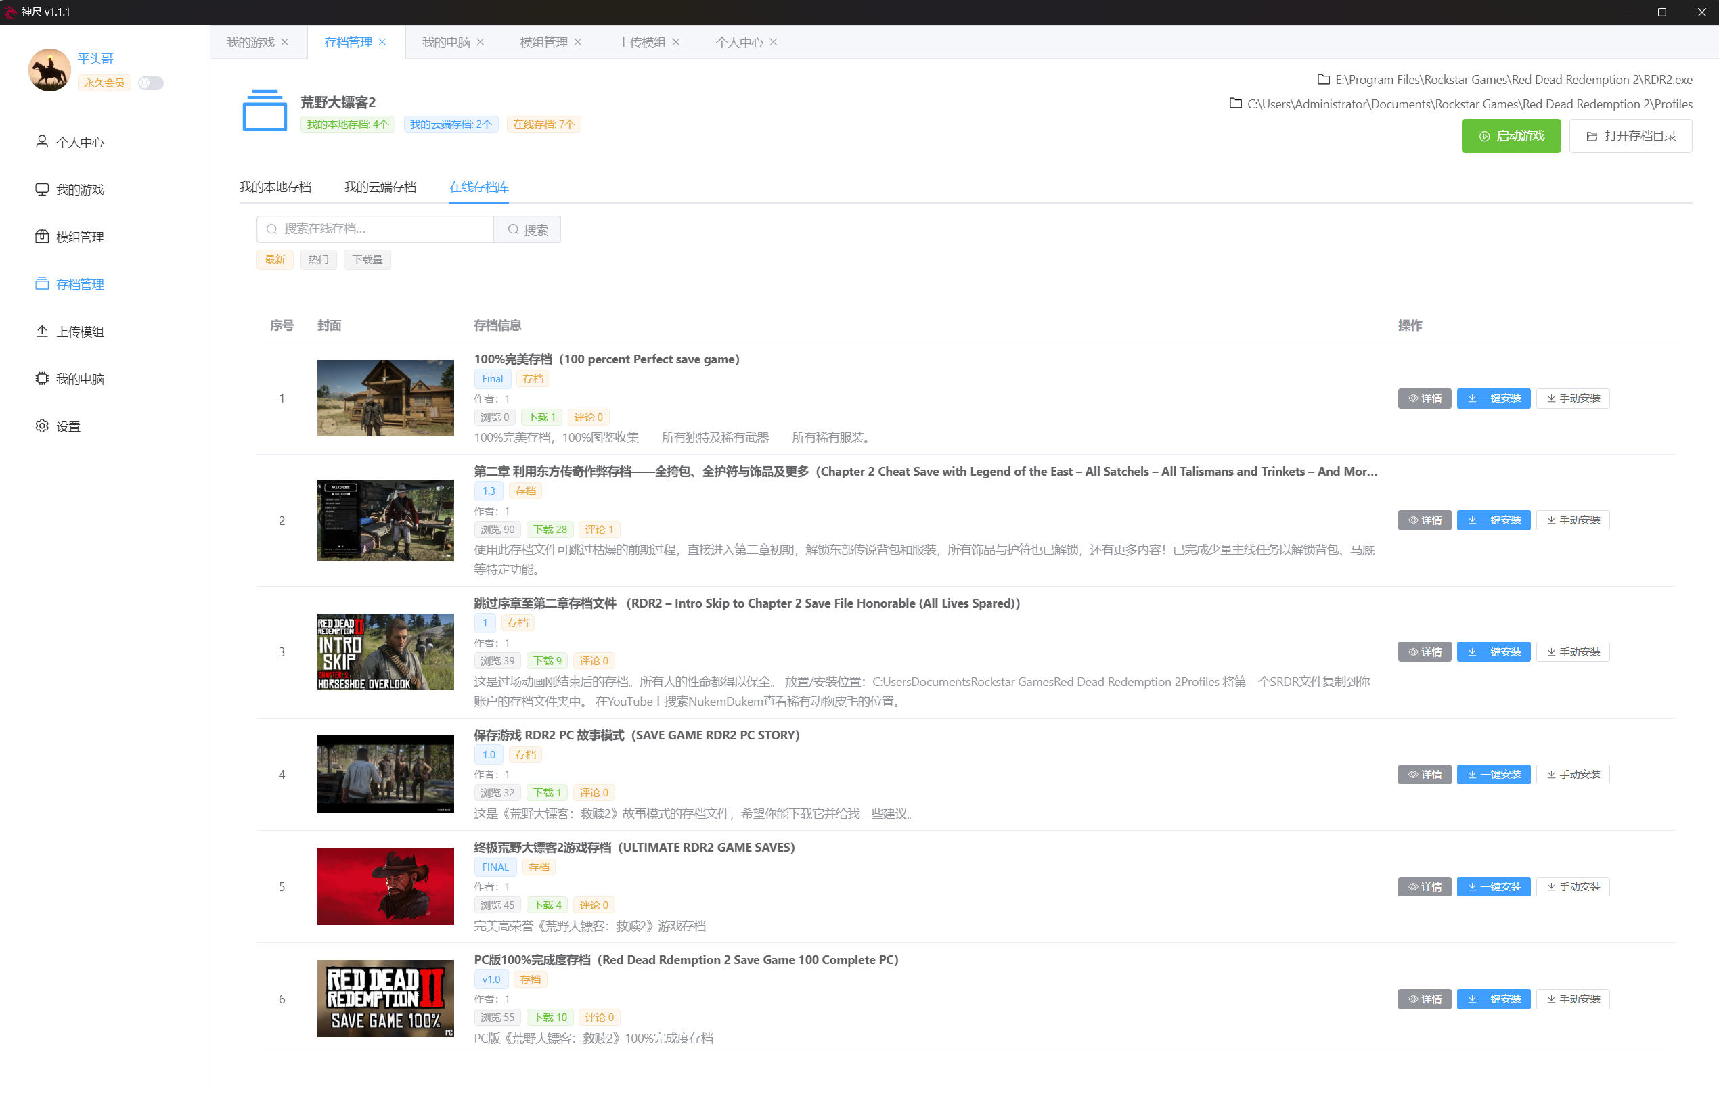View 详情 for 终极荒野大镖客2游戏存档
The height and width of the screenshot is (1094, 1719).
pos(1425,887)
